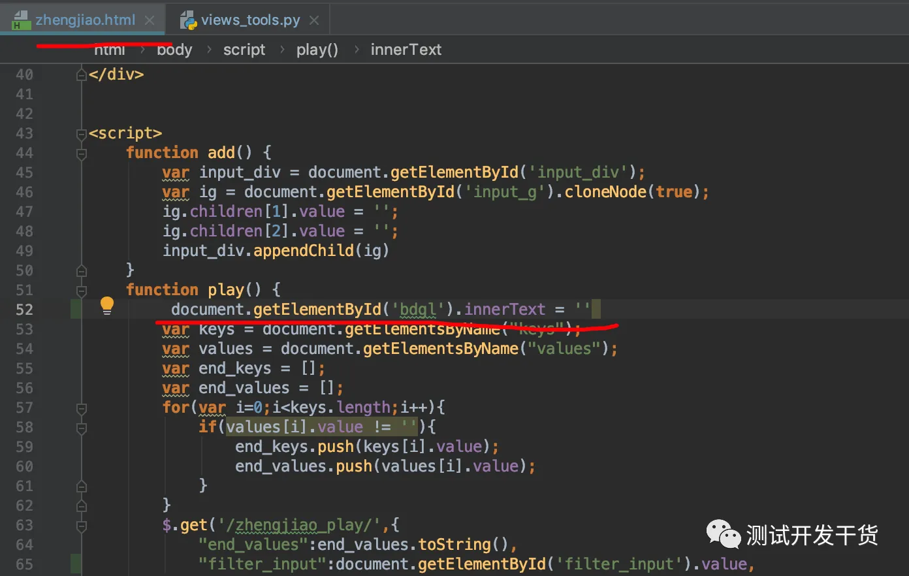Image resolution: width=909 pixels, height=576 pixels.
Task: Collapse the for loop fold at line 57
Action: pos(82,409)
